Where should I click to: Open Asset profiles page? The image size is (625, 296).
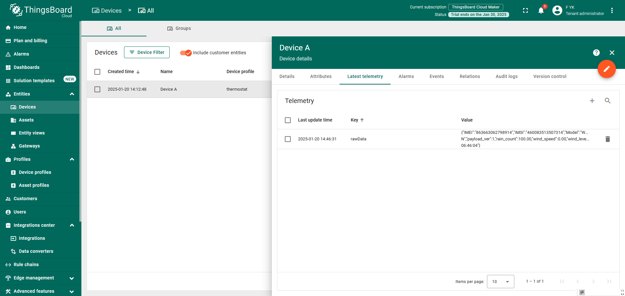40,185
